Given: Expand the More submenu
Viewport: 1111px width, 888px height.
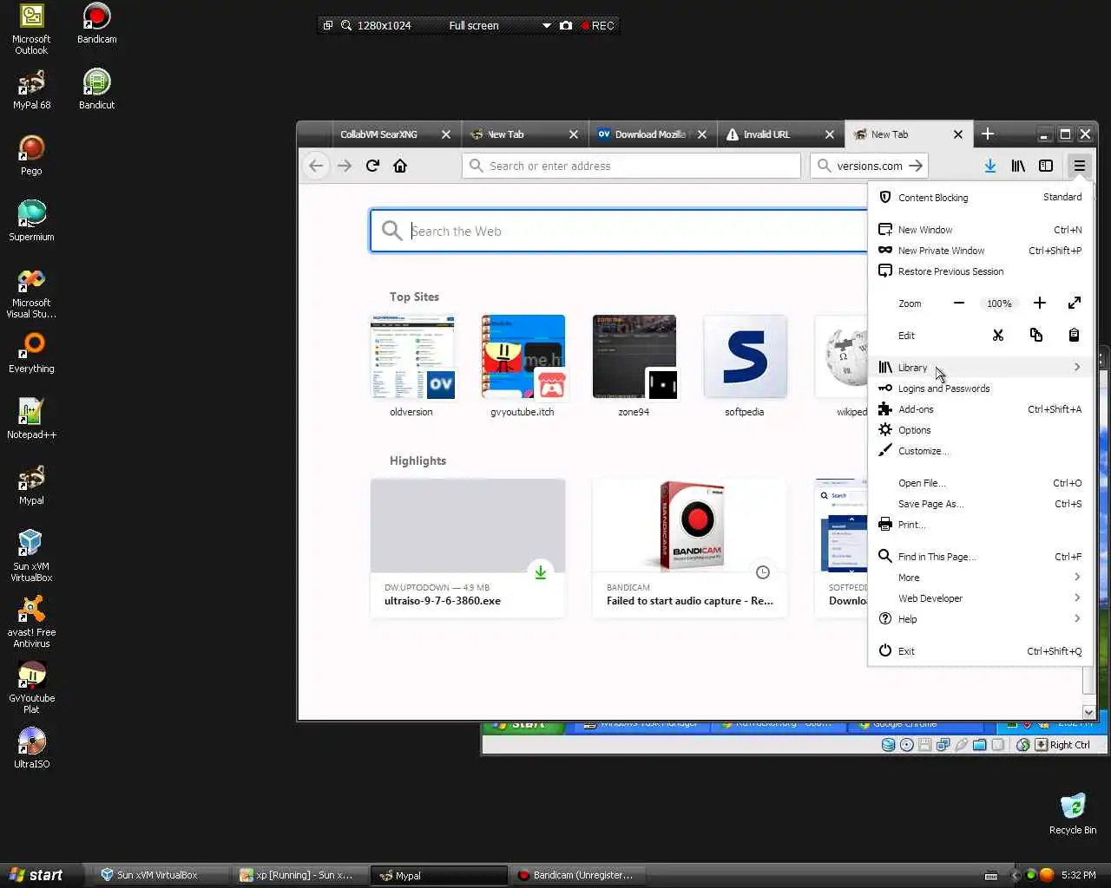Looking at the screenshot, I should tap(980, 578).
